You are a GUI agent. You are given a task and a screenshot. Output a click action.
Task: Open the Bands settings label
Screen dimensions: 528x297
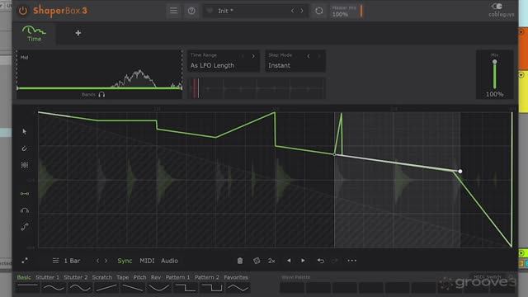point(88,95)
